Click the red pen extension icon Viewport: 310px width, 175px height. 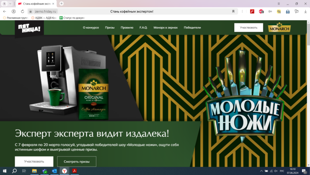[252, 11]
